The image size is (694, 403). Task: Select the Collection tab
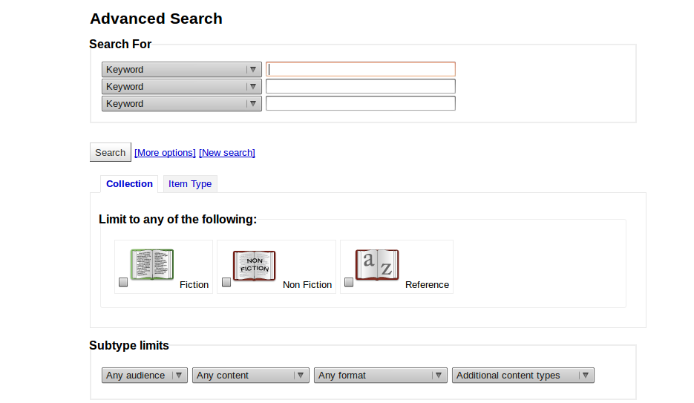coord(129,184)
